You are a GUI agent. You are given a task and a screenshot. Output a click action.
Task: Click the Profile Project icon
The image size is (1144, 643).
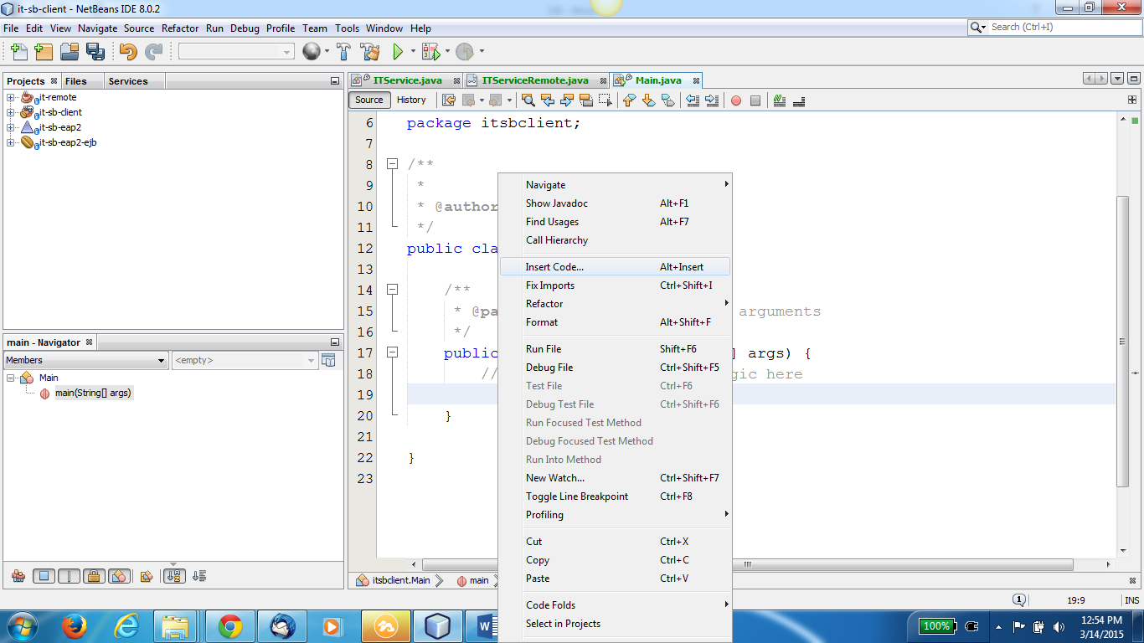(465, 52)
